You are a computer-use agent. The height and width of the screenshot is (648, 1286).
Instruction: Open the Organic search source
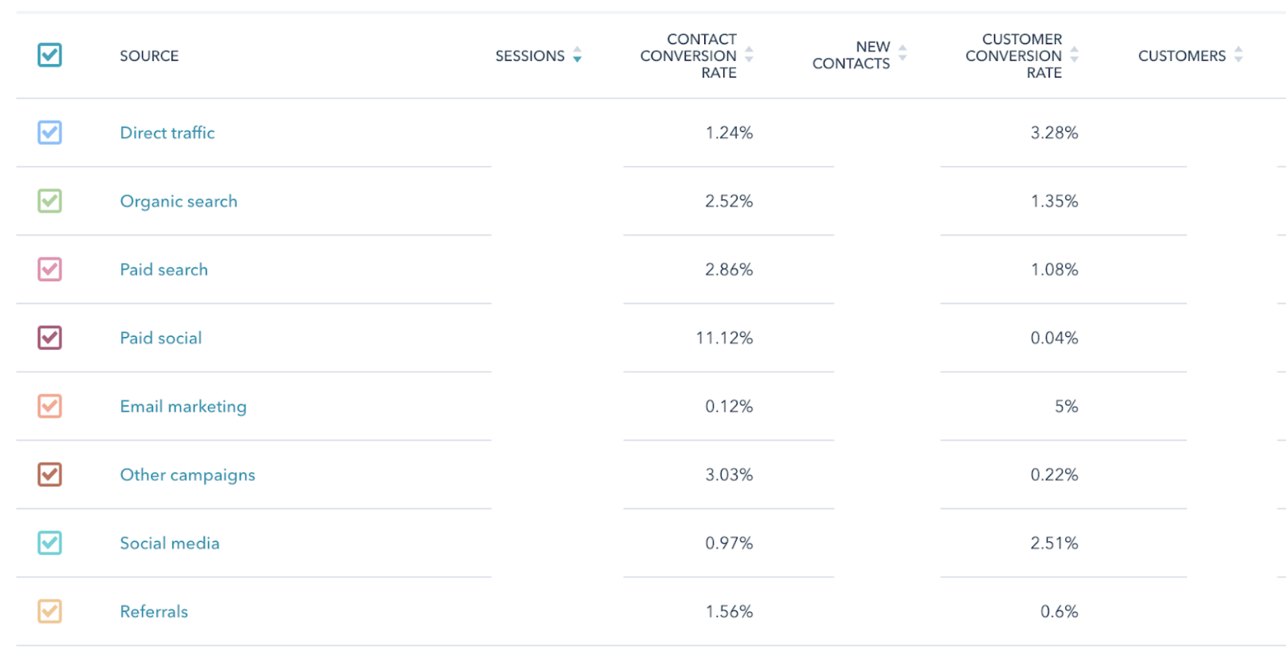click(x=178, y=201)
